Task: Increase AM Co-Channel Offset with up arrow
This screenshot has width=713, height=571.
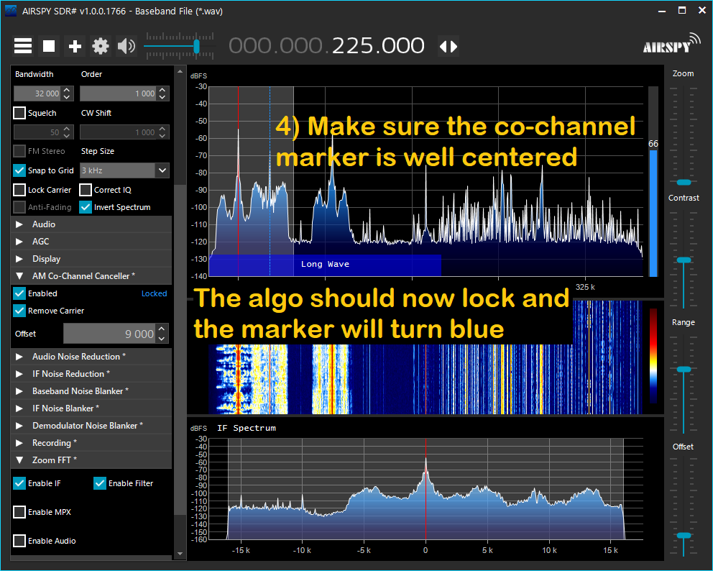Action: pos(162,329)
